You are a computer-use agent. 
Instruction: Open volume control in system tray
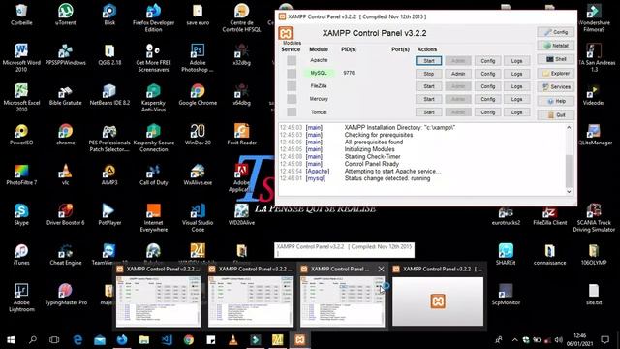coord(558,340)
